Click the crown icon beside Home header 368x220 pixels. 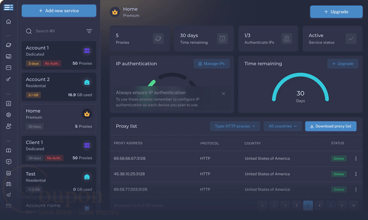[115, 12]
